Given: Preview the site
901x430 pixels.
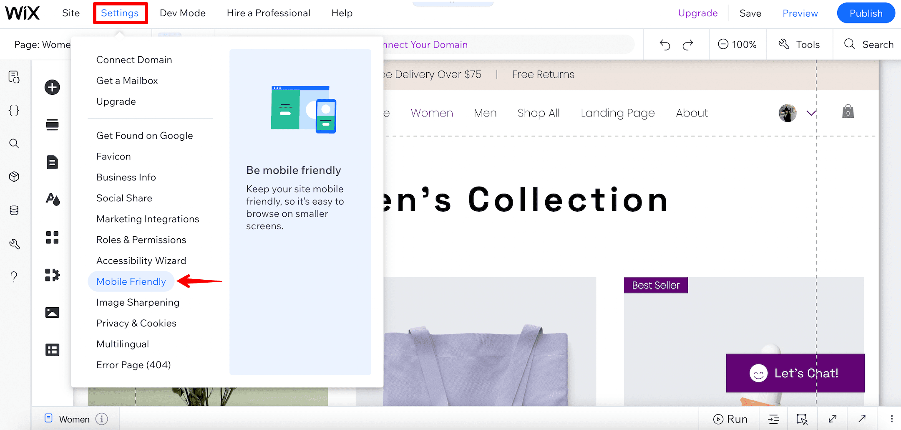Looking at the screenshot, I should pyautogui.click(x=800, y=13).
